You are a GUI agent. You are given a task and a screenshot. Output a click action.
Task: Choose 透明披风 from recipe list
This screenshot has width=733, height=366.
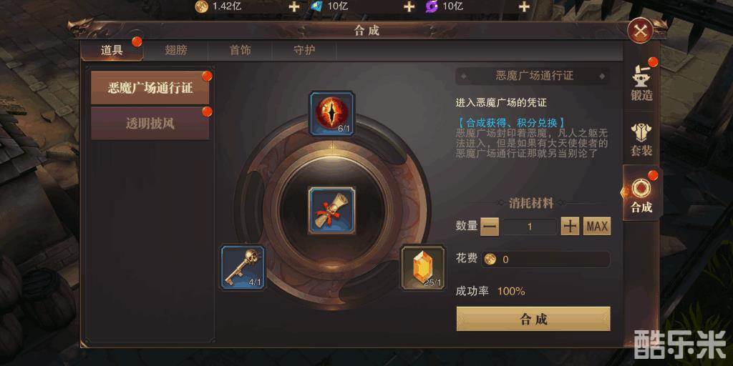(150, 124)
